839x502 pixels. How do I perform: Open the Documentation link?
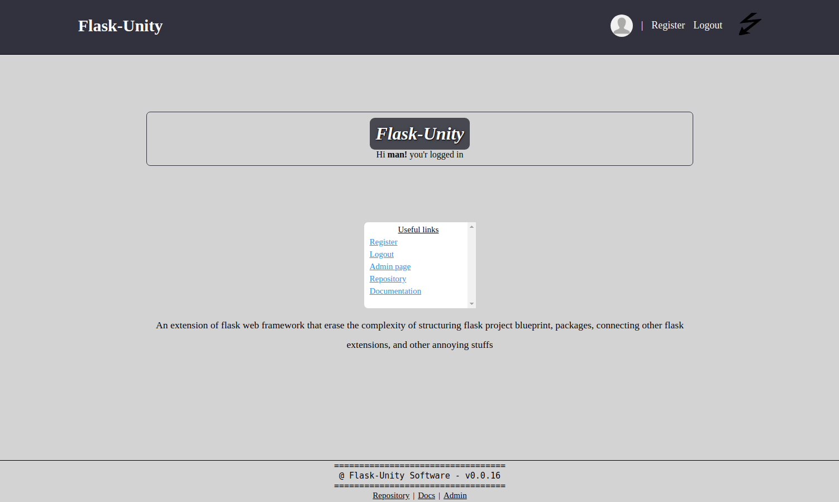(395, 291)
